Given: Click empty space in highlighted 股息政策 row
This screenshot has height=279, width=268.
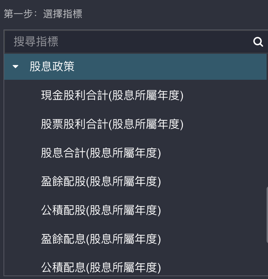Looking at the screenshot, I should 169,67.
